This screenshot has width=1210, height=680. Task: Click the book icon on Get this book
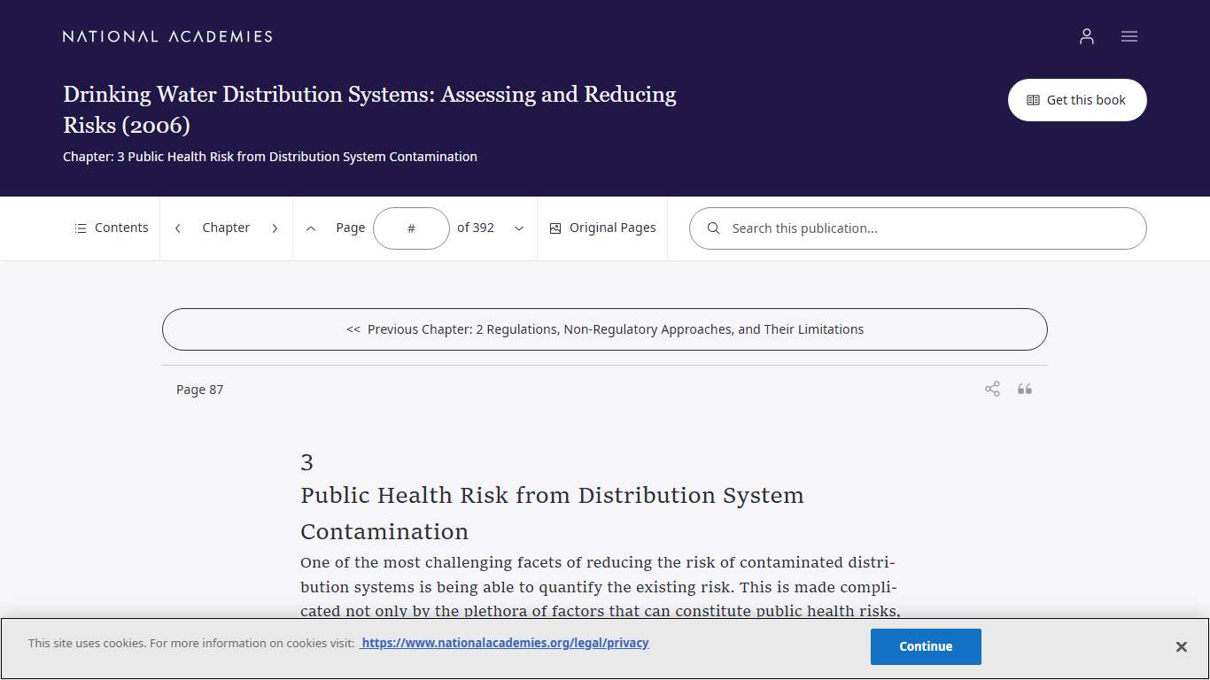pos(1033,100)
